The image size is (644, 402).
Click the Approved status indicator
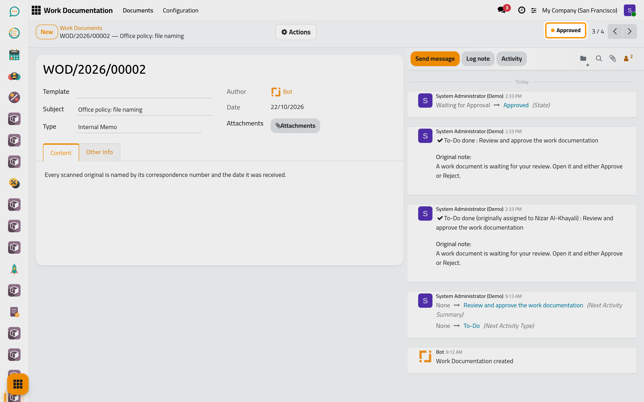click(565, 30)
